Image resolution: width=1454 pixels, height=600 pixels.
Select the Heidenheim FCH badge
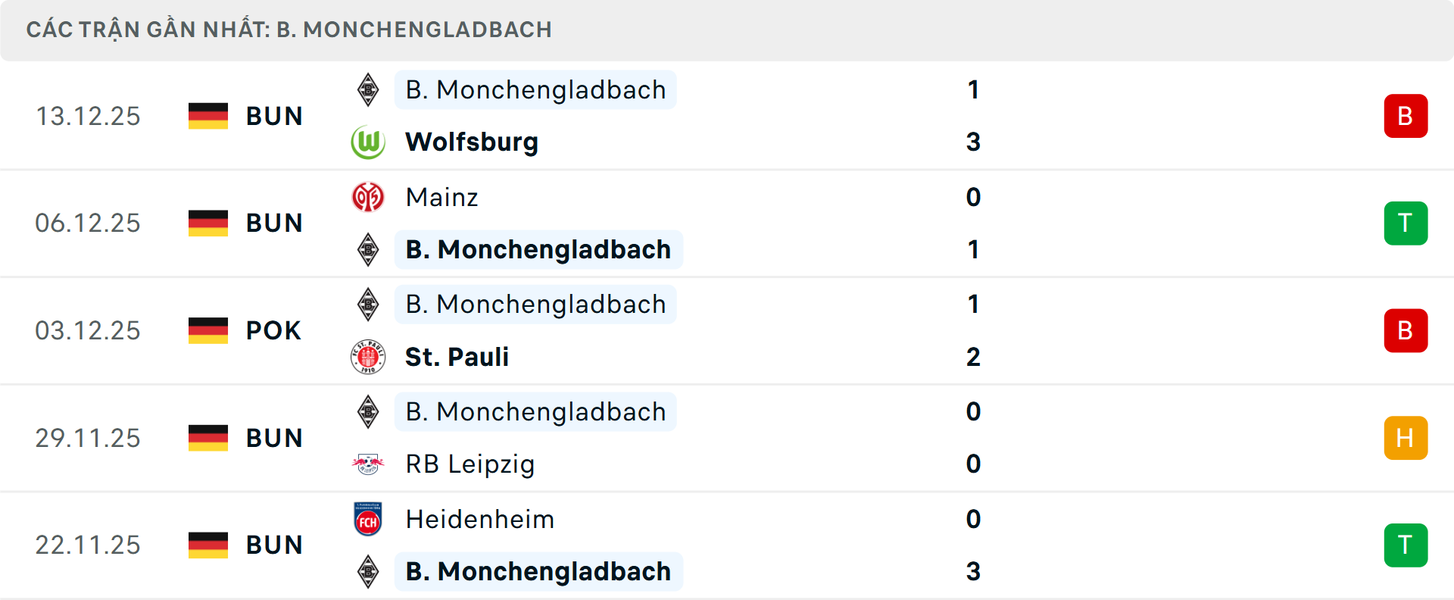(368, 519)
